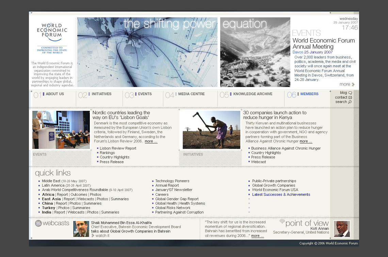Open the Initiatives menu
This screenshot has width=388, height=257.
point(101,94)
